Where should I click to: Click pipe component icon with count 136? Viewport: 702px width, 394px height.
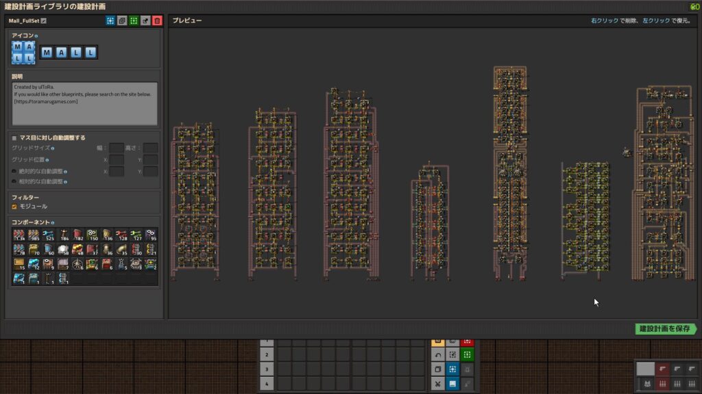point(107,235)
